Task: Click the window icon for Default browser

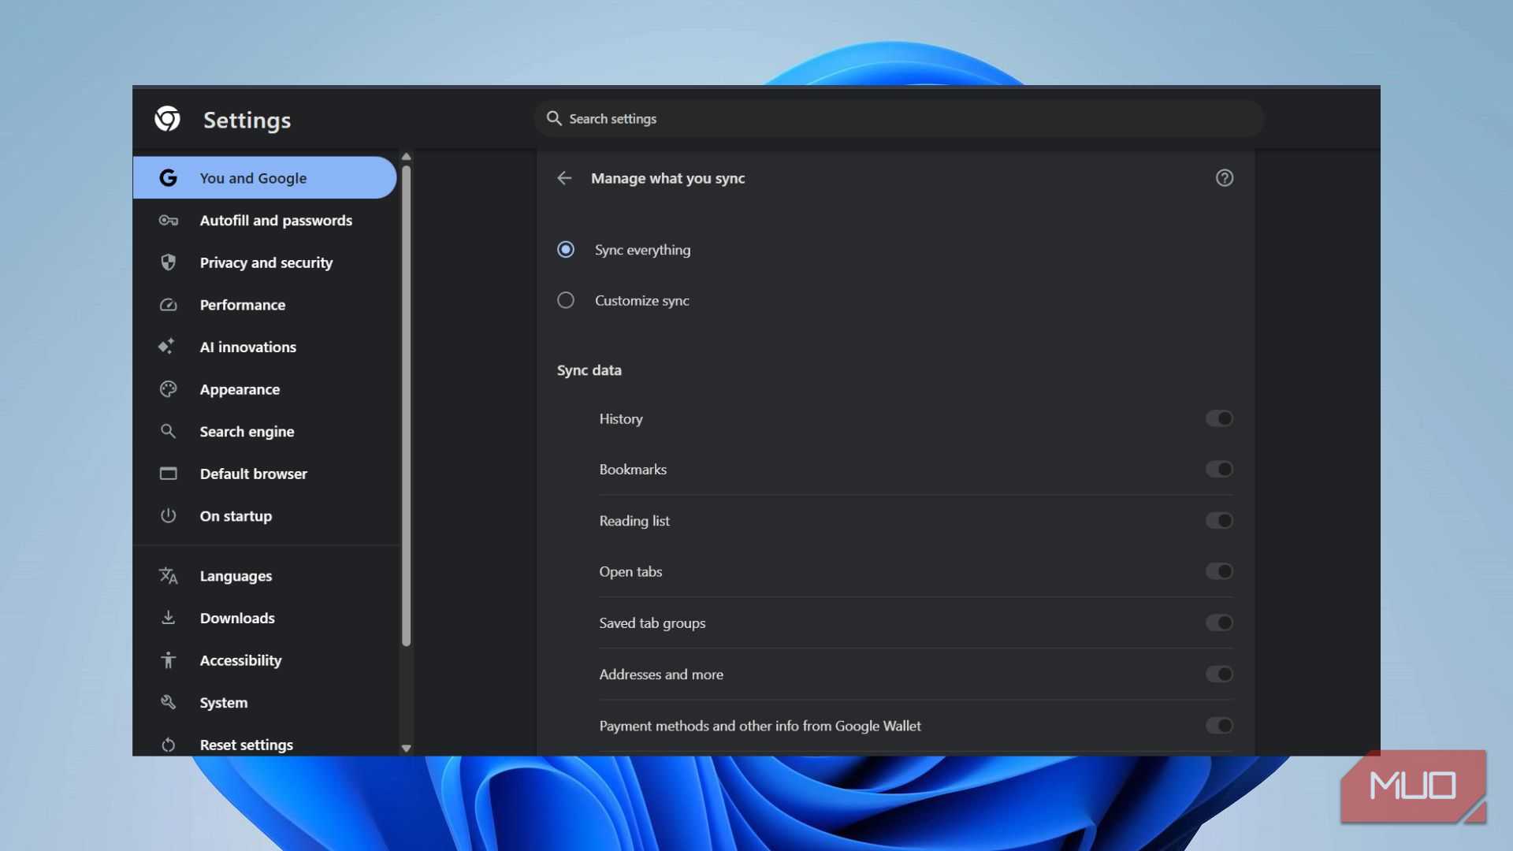Action: (168, 474)
